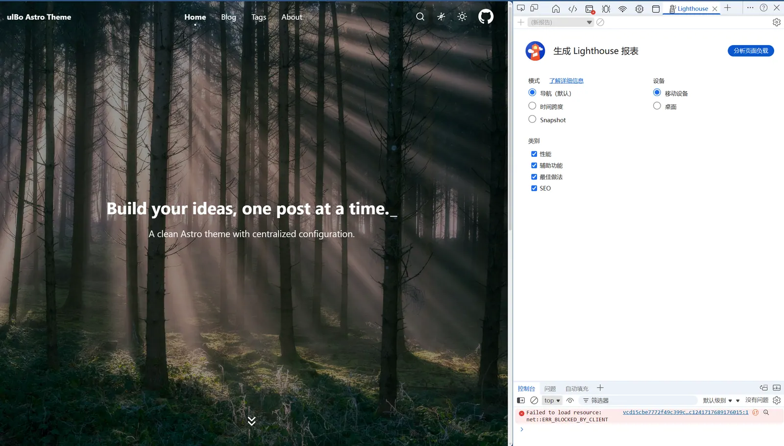
Task: Uncheck the SEO category checkbox
Action: tap(534, 188)
